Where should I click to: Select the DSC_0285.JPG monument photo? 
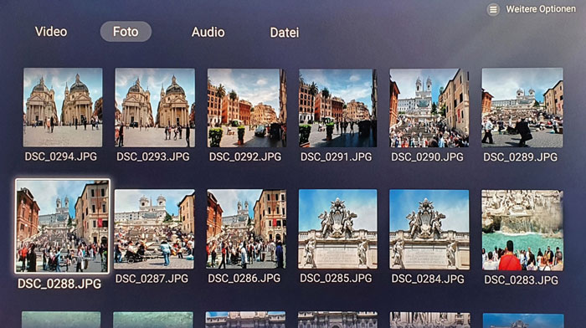point(338,228)
